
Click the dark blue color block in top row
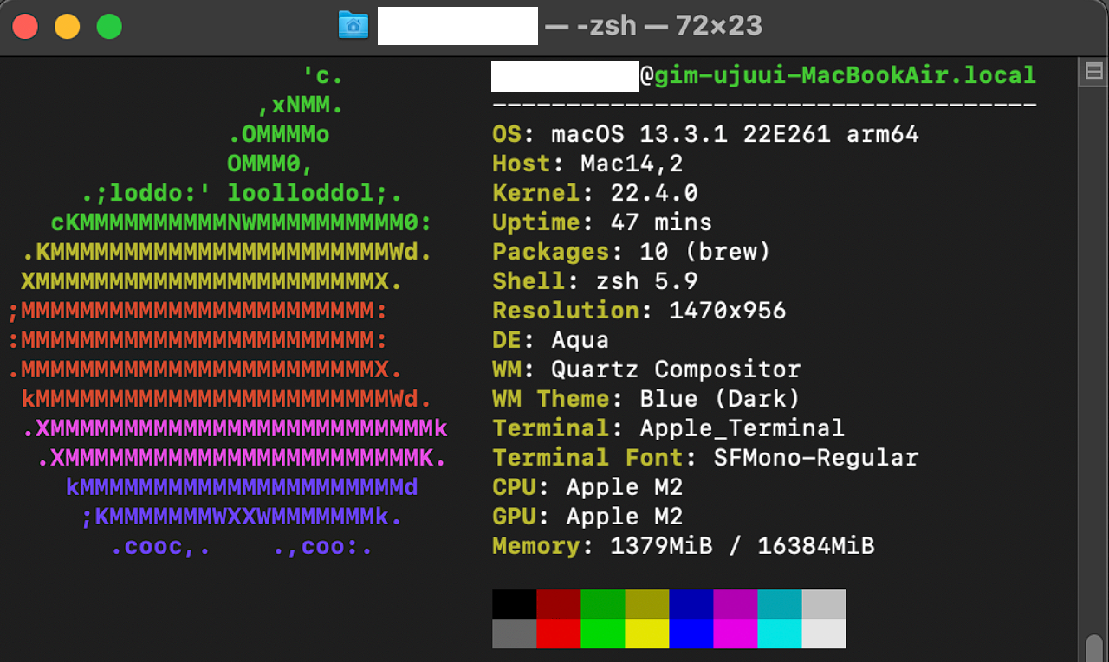pyautogui.click(x=691, y=604)
